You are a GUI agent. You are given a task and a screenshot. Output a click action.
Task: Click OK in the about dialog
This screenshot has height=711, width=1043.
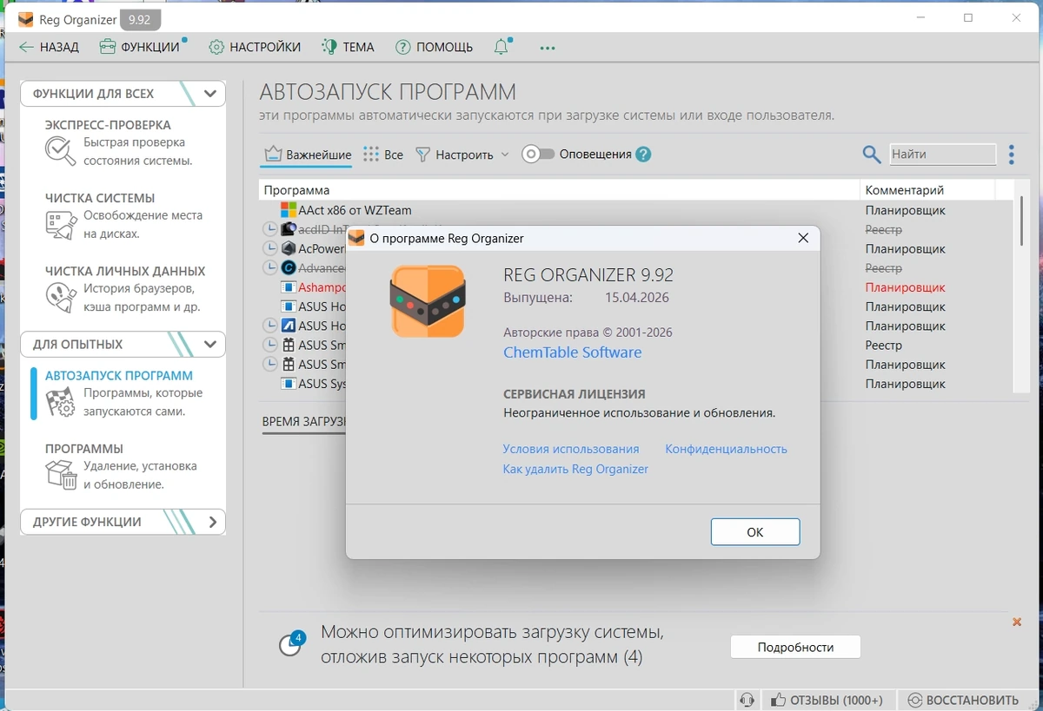[755, 532]
